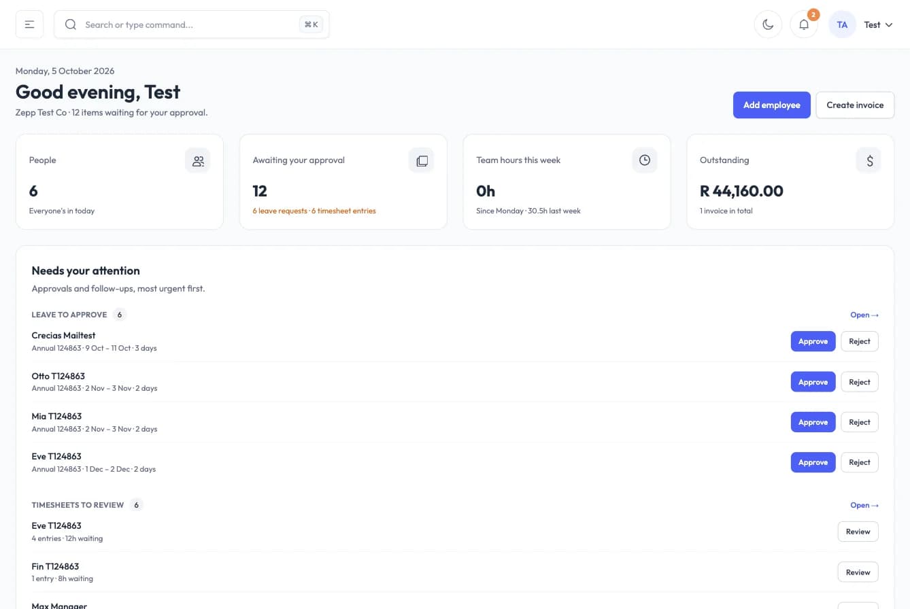Click the 1 invoice in total text
910x609 pixels.
(726, 211)
